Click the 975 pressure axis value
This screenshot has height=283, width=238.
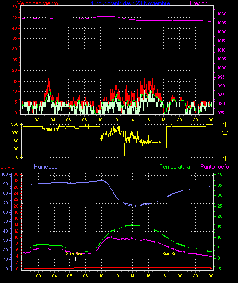[221, 113]
